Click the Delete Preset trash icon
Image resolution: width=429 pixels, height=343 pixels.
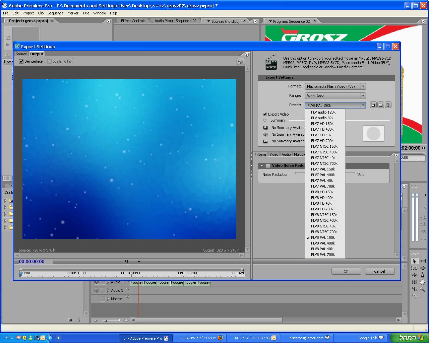tap(388, 105)
